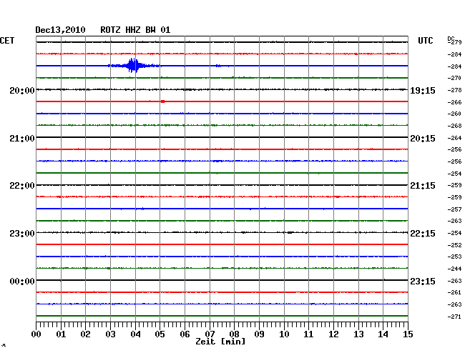Select the DC offset value -279
Image resolution: width=465 pixels, height=353 pixels.
(454, 42)
